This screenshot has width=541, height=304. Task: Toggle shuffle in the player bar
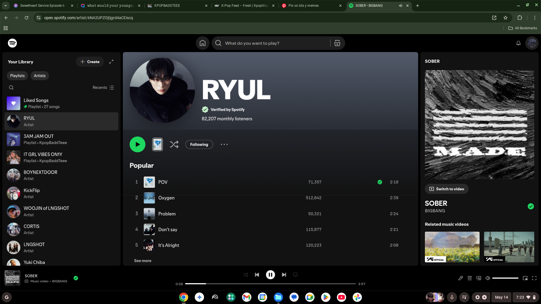click(246, 275)
